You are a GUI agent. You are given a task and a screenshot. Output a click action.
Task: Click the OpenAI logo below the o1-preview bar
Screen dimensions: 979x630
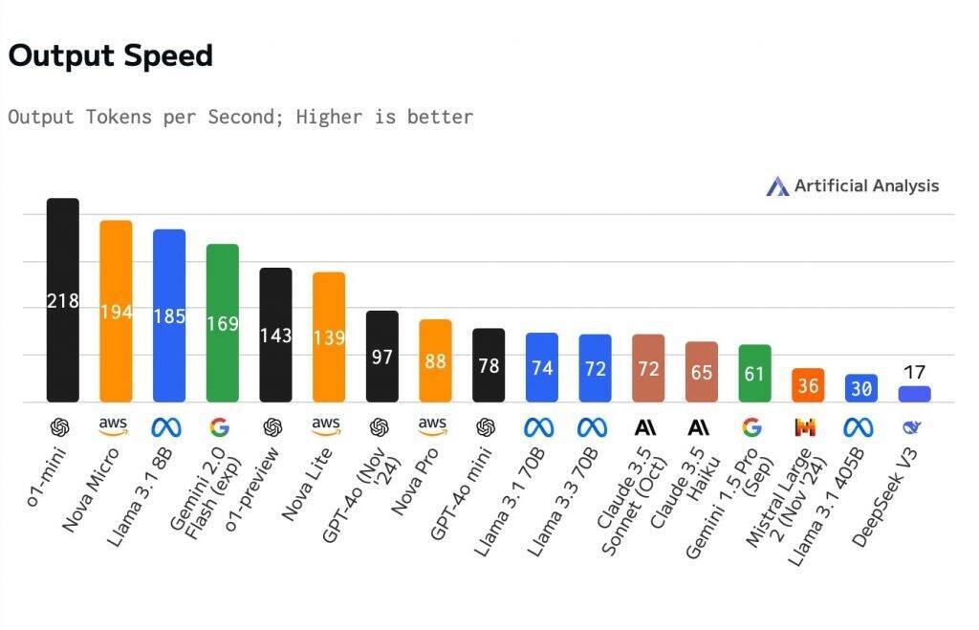click(x=275, y=427)
